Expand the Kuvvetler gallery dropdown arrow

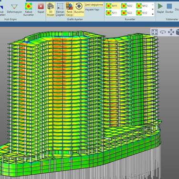click(x=153, y=14)
